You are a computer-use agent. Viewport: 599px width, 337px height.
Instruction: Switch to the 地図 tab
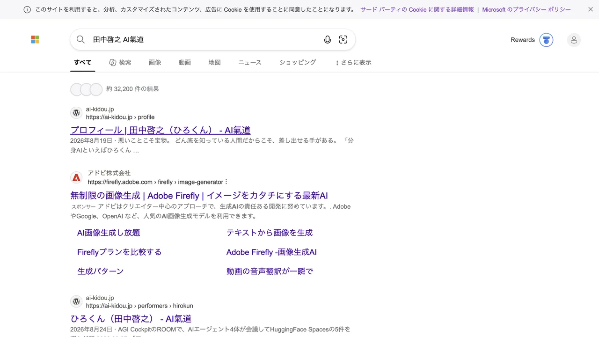pos(215,62)
